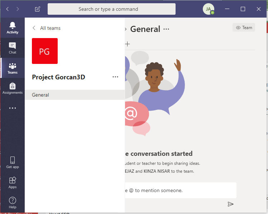Show more apps in the sidebar
Viewport: 268px width, 214px height.
coord(13,108)
